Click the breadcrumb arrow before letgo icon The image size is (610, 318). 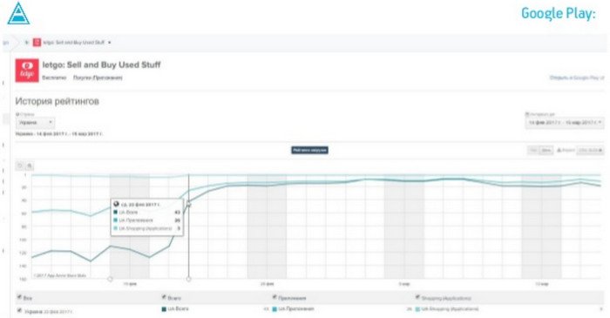point(26,42)
